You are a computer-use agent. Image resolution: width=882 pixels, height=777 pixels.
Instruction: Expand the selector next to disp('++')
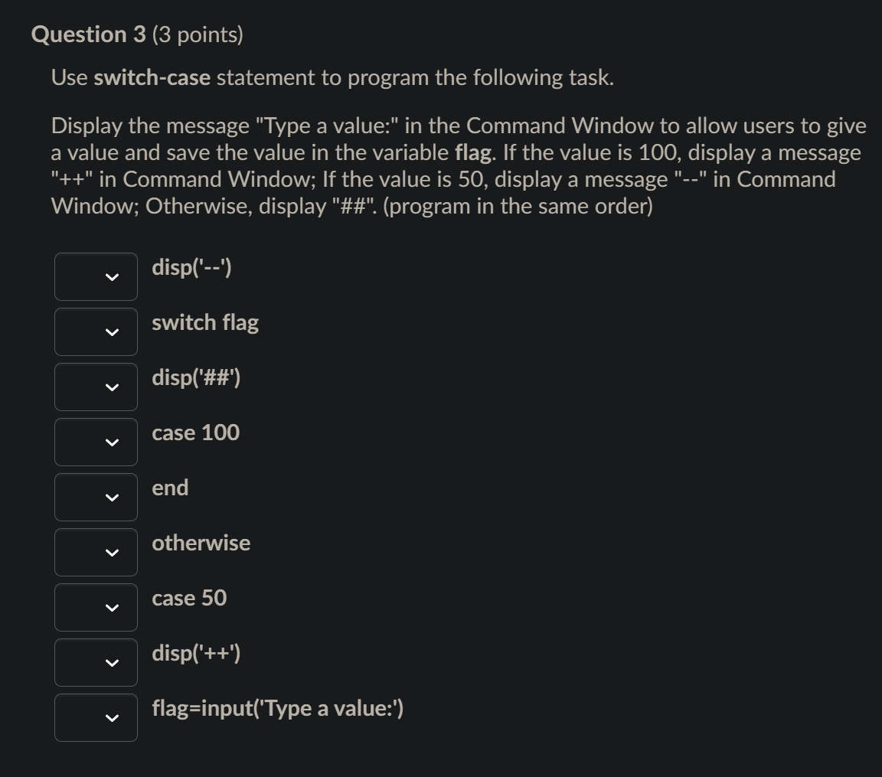pos(95,662)
